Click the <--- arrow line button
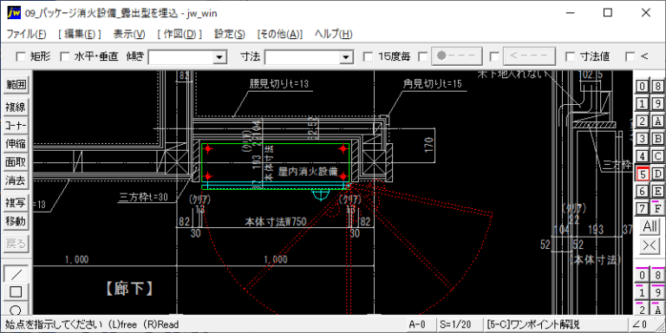Viewport: 666px width, 333px height. [x=529, y=56]
